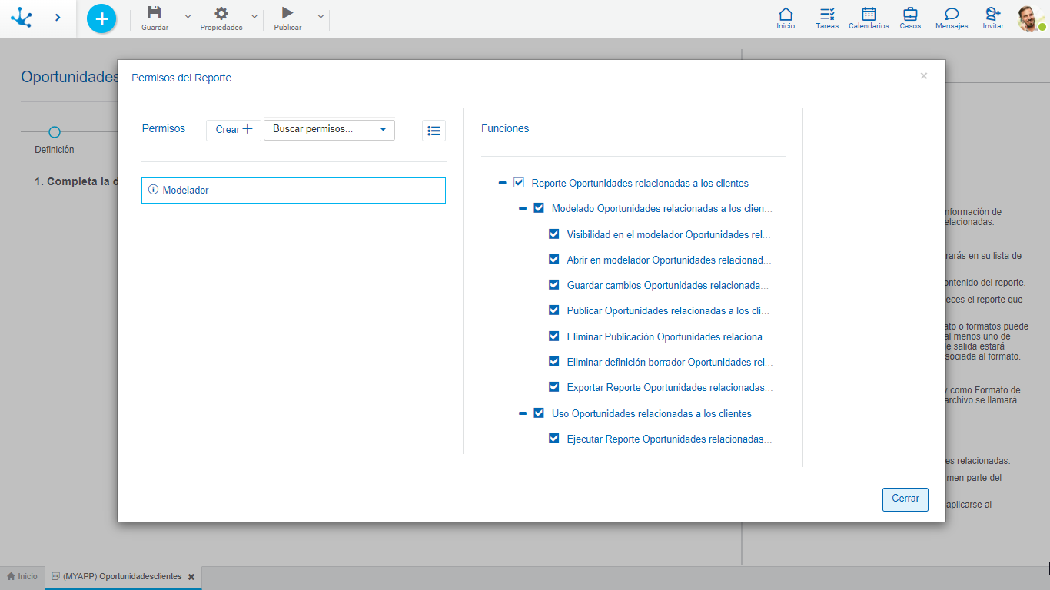
Task: Open the Propiedades dropdown arrow
Action: pyautogui.click(x=254, y=16)
